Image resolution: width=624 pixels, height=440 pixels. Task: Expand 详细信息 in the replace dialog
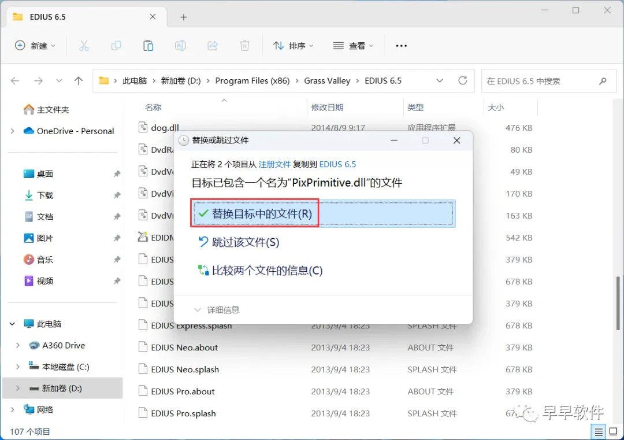point(217,310)
